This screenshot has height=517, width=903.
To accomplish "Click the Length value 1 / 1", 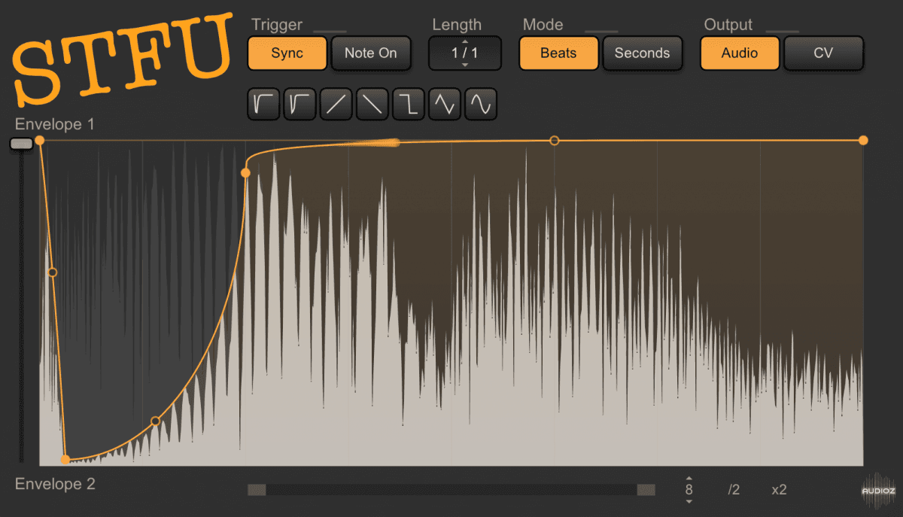I will coord(464,53).
